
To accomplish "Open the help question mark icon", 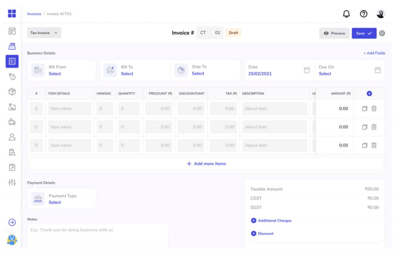I will pos(364,14).
